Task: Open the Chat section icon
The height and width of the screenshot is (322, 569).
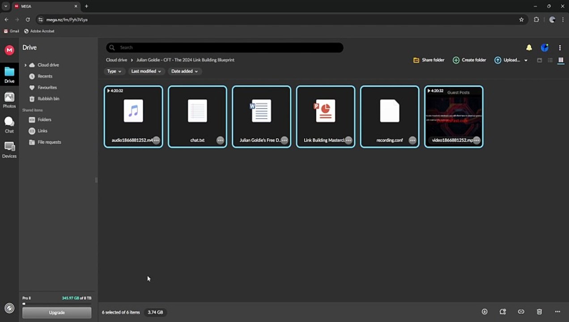Action: (9, 125)
